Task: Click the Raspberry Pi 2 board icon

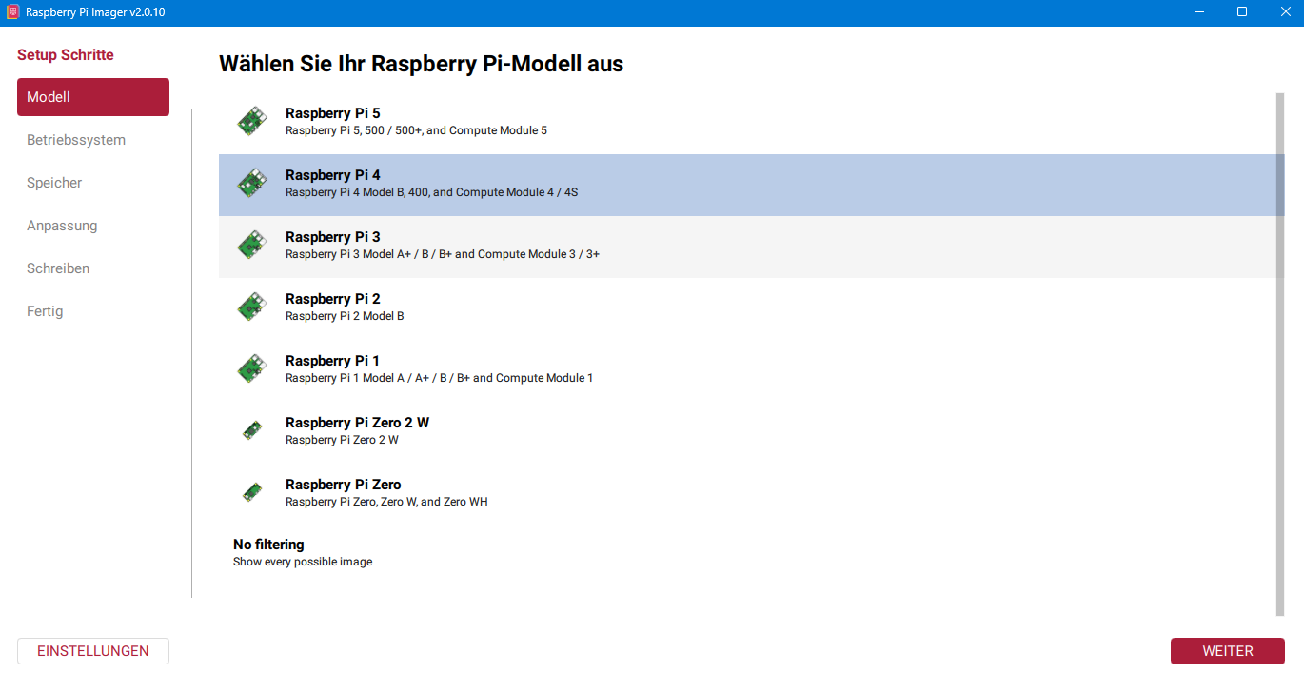Action: [x=252, y=307]
